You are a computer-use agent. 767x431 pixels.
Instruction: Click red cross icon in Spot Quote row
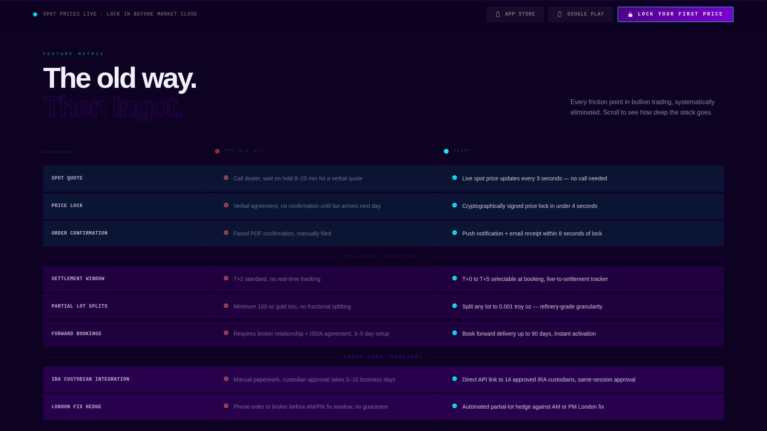[226, 178]
